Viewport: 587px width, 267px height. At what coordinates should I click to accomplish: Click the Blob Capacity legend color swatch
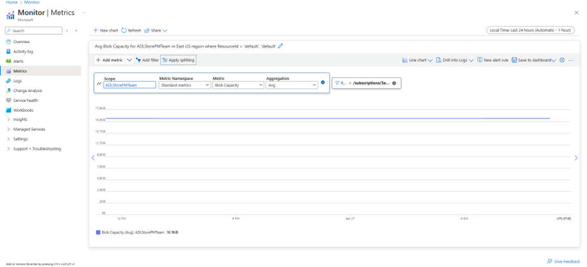pyautogui.click(x=98, y=232)
